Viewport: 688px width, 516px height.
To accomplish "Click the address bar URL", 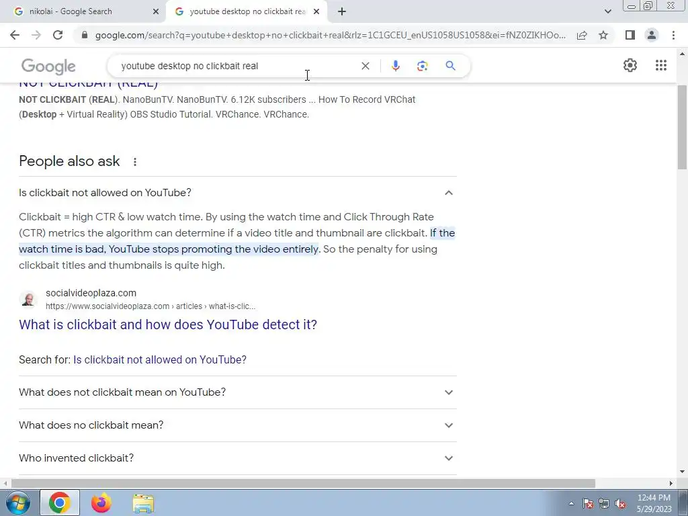I will [330, 35].
